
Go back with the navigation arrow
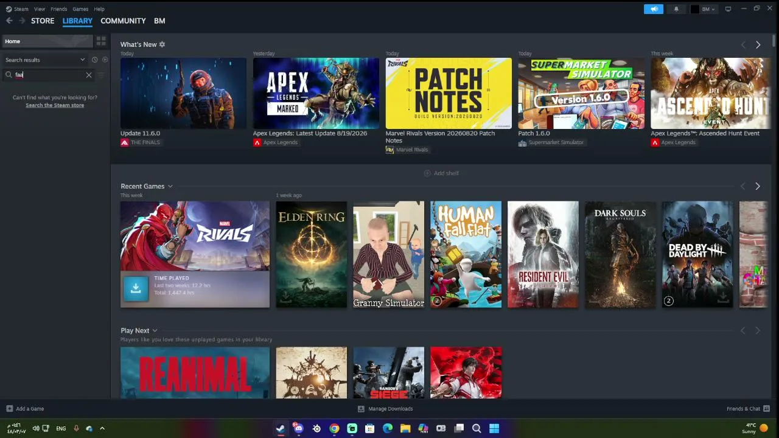click(x=9, y=21)
